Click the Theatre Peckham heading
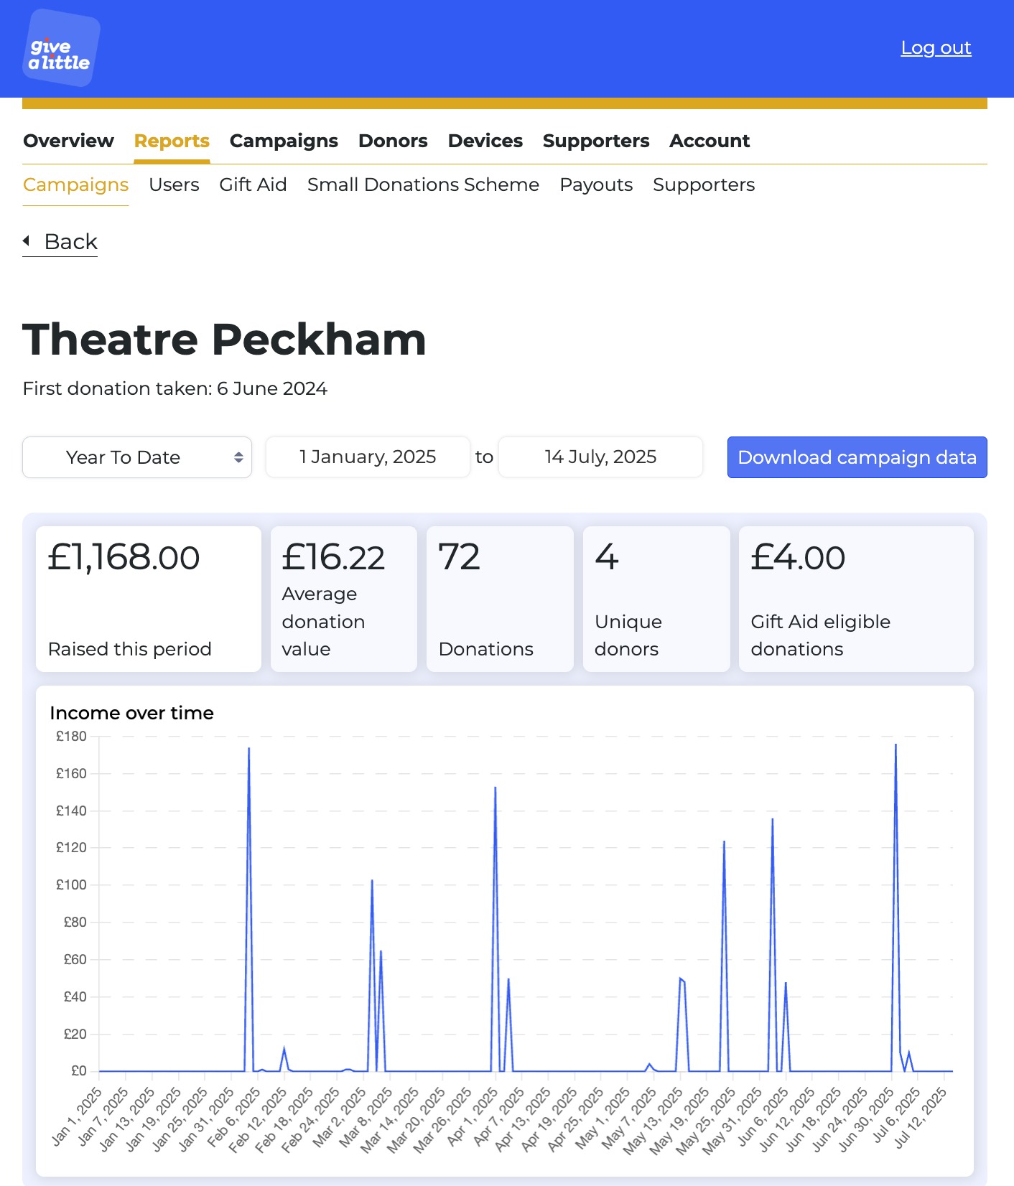 (x=224, y=339)
